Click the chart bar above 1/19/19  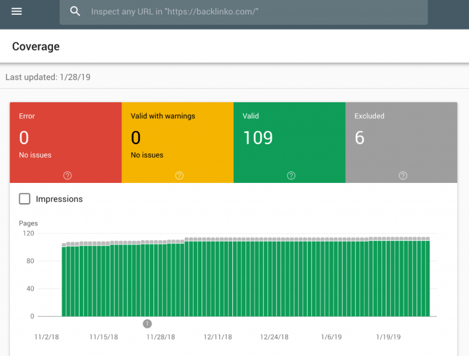click(388, 277)
